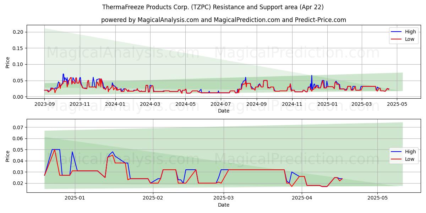Click the bottom chart 'Date' x-axis label
The height and width of the screenshot is (213, 426).
click(224, 205)
